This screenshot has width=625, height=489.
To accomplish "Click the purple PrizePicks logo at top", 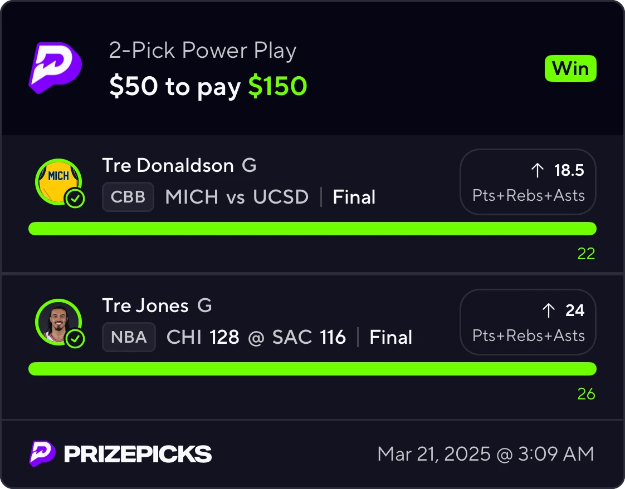I will tap(55, 68).
